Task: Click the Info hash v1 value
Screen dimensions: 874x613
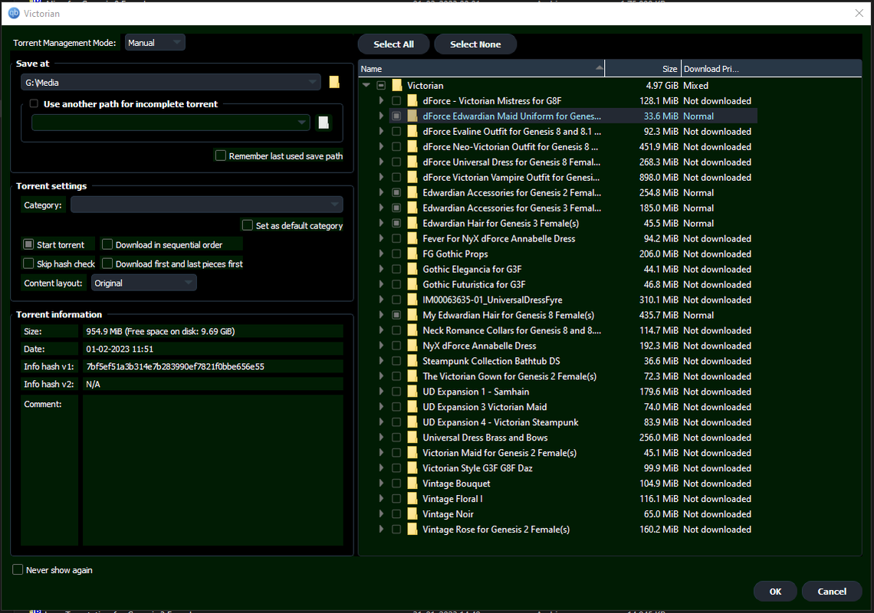Action: 176,366
